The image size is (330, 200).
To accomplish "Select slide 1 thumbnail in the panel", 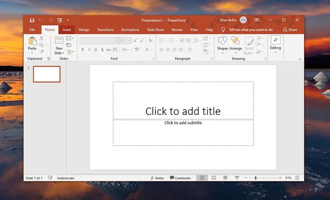I will pyautogui.click(x=47, y=74).
